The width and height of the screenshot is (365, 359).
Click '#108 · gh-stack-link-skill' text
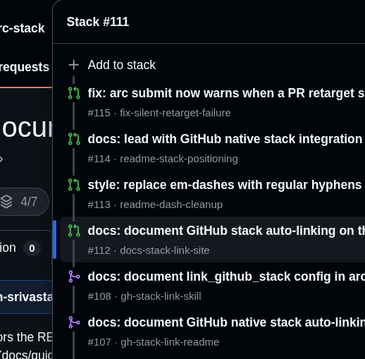tap(144, 296)
